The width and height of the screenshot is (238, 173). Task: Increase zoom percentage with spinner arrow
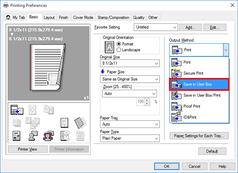pos(147,100)
